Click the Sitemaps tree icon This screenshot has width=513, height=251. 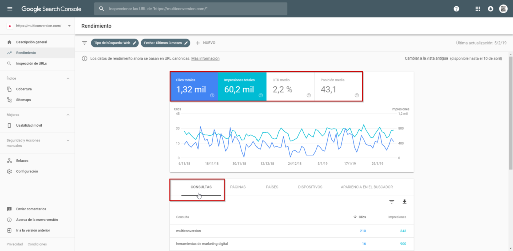(9, 100)
